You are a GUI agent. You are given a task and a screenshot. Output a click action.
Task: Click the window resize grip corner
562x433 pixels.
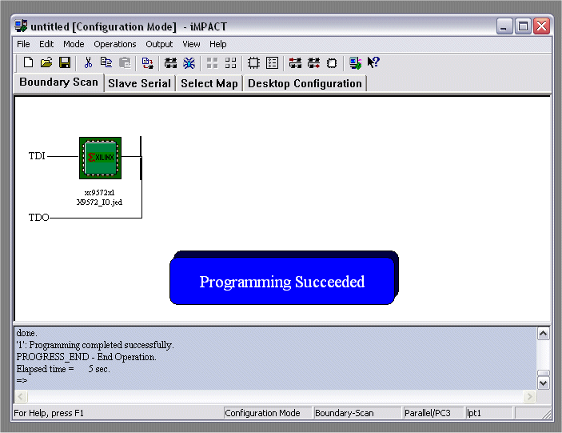546,415
